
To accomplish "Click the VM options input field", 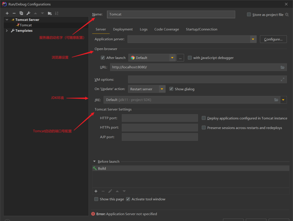I will tap(207, 79).
